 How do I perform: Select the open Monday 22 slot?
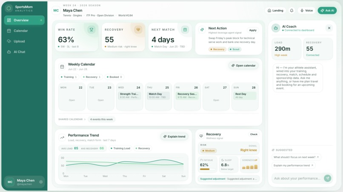pyautogui.click(x=72, y=97)
